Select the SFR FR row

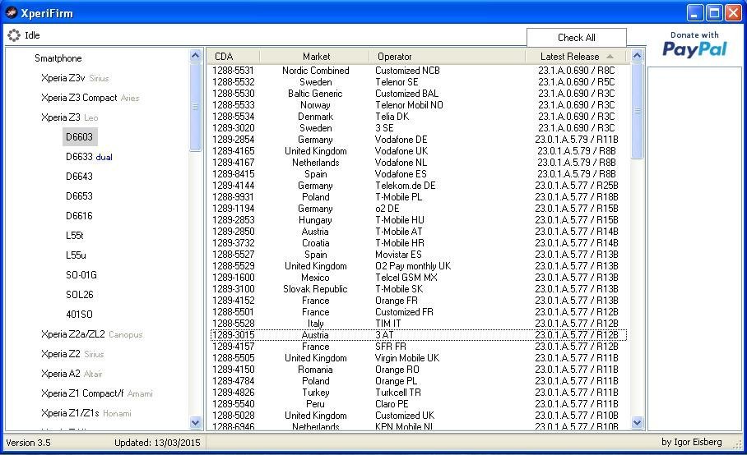[x=418, y=346]
